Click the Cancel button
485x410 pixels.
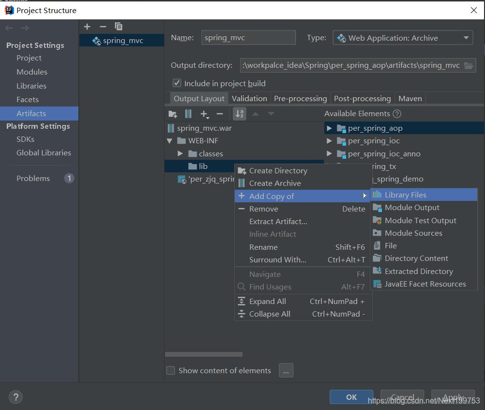pos(402,397)
